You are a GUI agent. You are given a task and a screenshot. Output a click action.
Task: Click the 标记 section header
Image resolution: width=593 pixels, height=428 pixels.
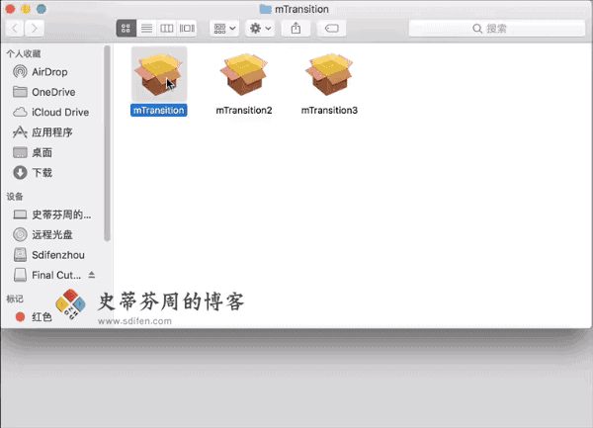point(15,300)
